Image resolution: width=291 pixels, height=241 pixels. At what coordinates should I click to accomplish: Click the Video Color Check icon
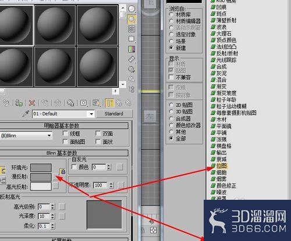coord(132,49)
